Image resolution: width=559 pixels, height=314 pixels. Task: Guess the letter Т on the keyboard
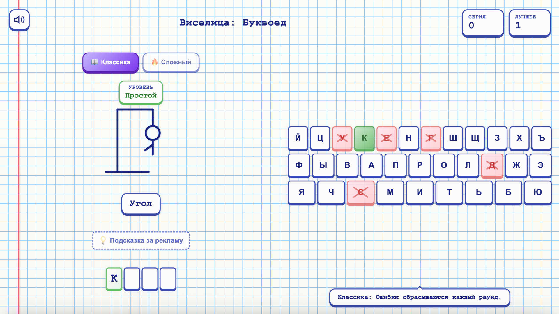pyautogui.click(x=449, y=192)
